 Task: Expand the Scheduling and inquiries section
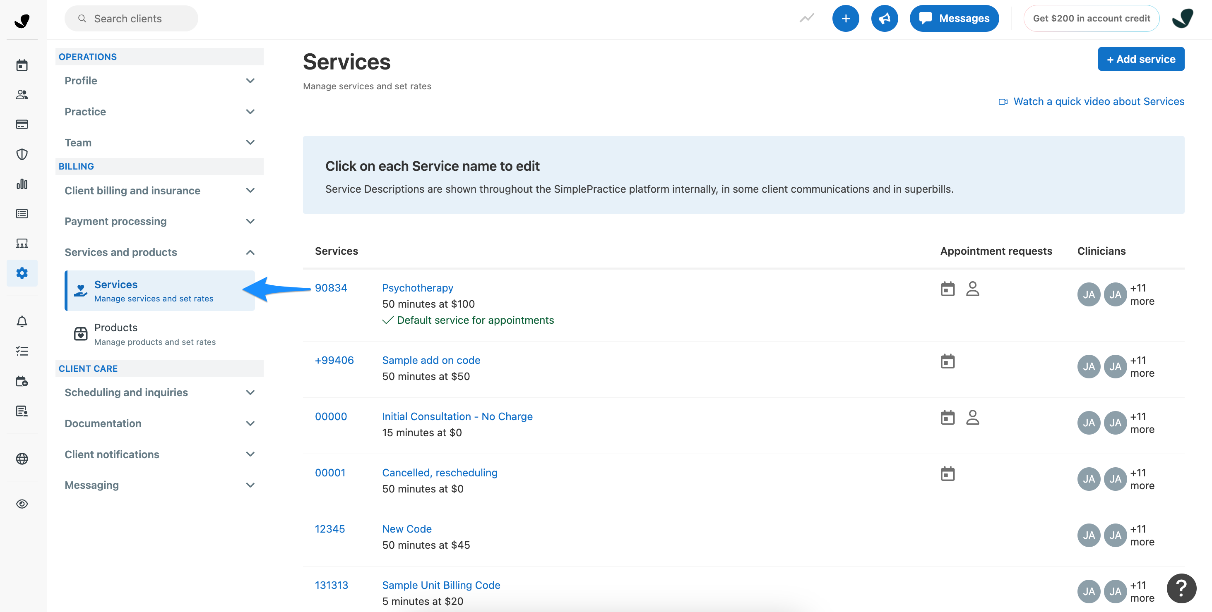pos(159,392)
